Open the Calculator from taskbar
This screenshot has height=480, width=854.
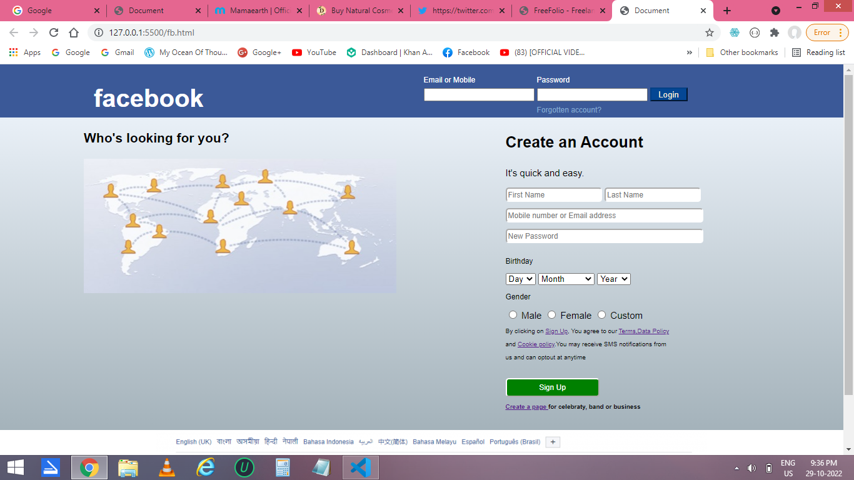click(283, 467)
